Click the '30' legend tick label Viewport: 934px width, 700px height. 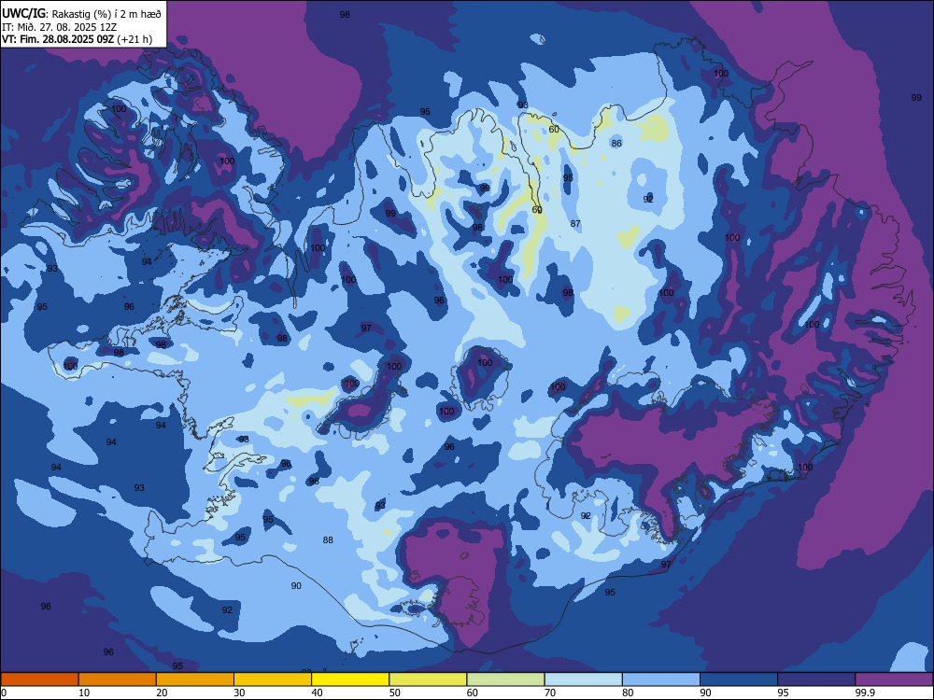pyautogui.click(x=239, y=693)
